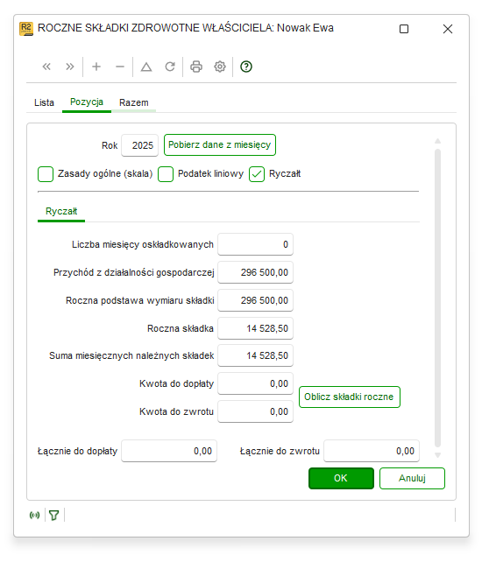Click the Rok year input field
The width and height of the screenshot is (489, 562).
click(x=140, y=145)
